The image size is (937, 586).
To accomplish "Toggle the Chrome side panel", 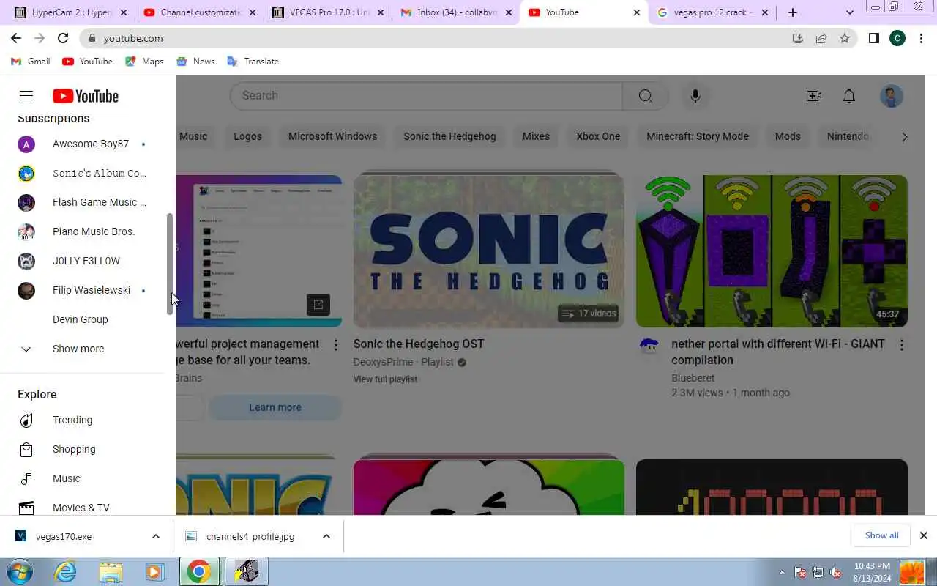I will tap(874, 38).
